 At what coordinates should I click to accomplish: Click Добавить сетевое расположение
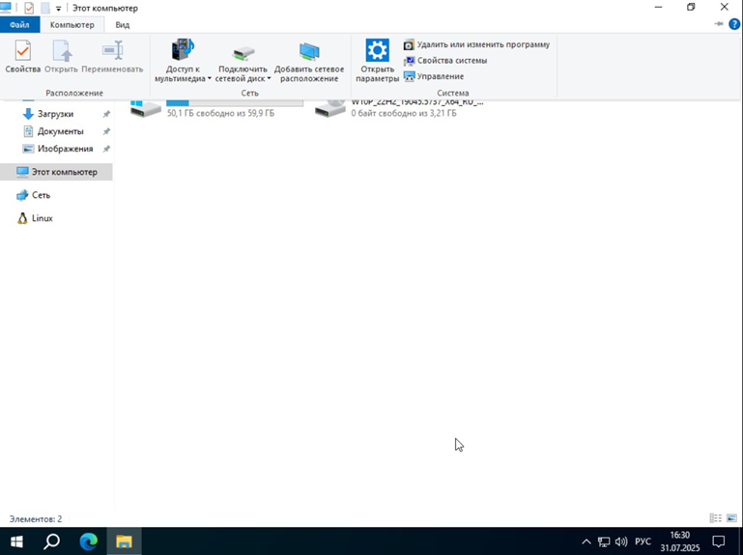click(309, 61)
